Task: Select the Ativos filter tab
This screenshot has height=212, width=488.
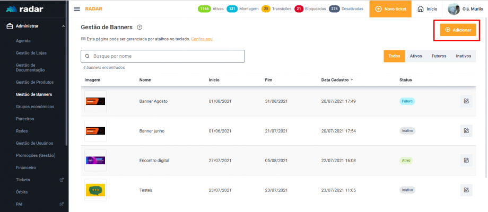Action: tap(416, 56)
